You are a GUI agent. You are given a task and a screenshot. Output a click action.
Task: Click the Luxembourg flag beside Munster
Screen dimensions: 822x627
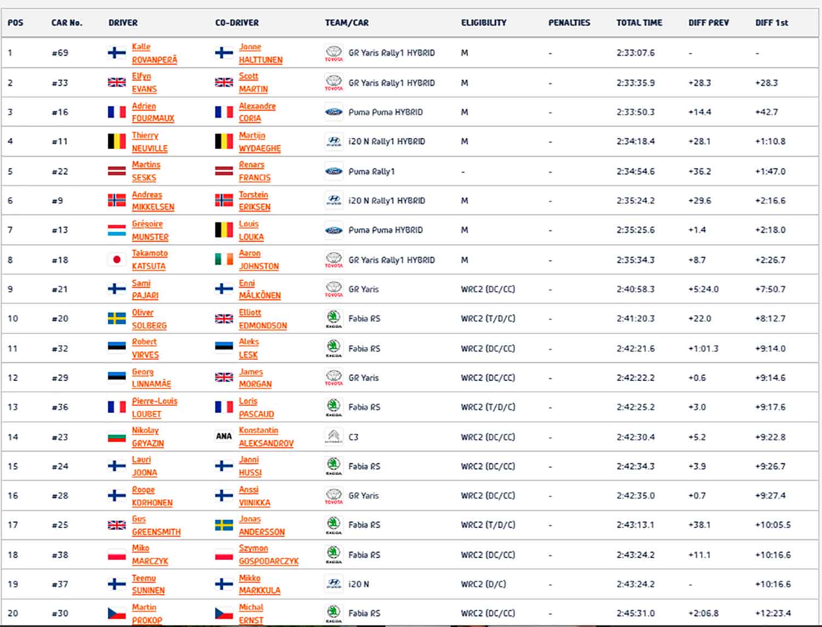tap(116, 230)
